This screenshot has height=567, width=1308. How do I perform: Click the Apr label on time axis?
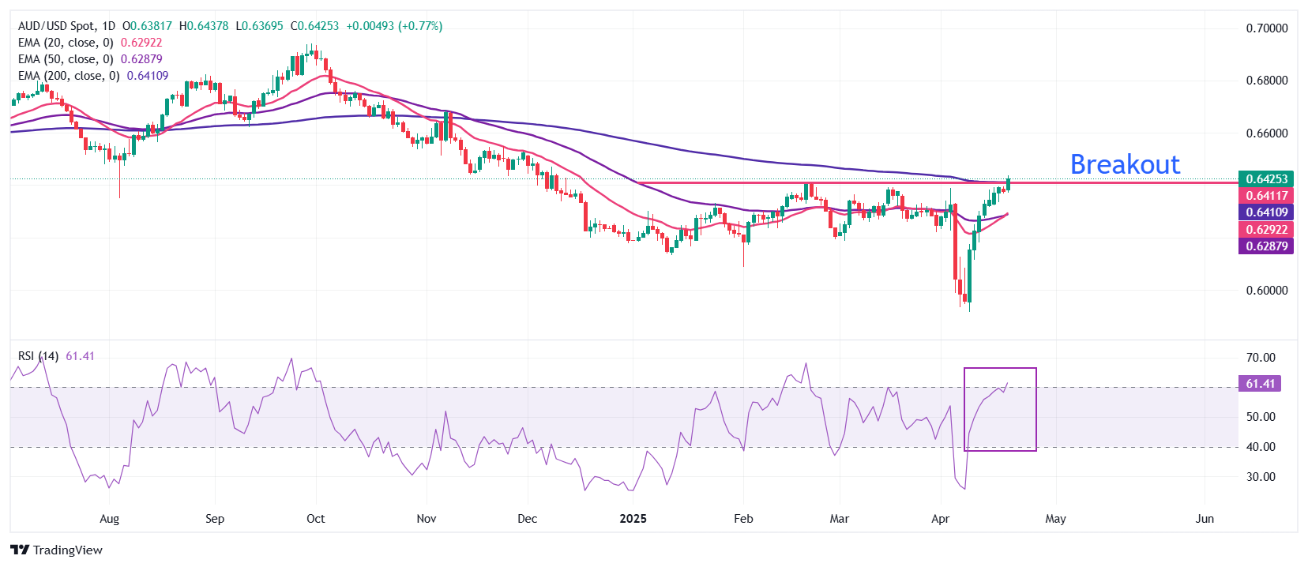point(940,519)
